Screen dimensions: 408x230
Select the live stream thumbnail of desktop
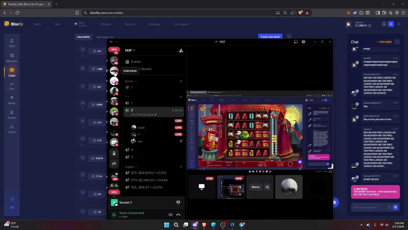click(x=231, y=187)
